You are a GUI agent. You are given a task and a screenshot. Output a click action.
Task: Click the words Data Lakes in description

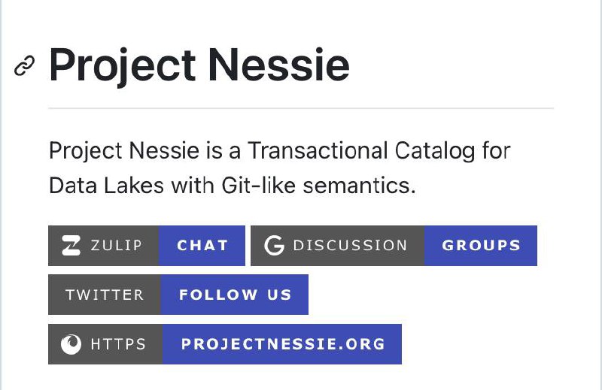click(x=106, y=186)
